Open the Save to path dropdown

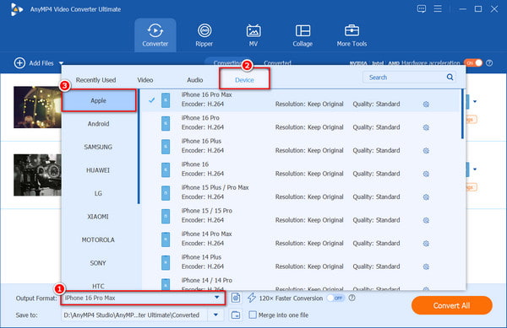click(x=216, y=315)
